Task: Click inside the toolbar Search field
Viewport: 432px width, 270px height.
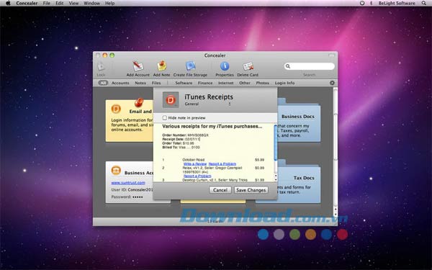Action: pos(310,66)
